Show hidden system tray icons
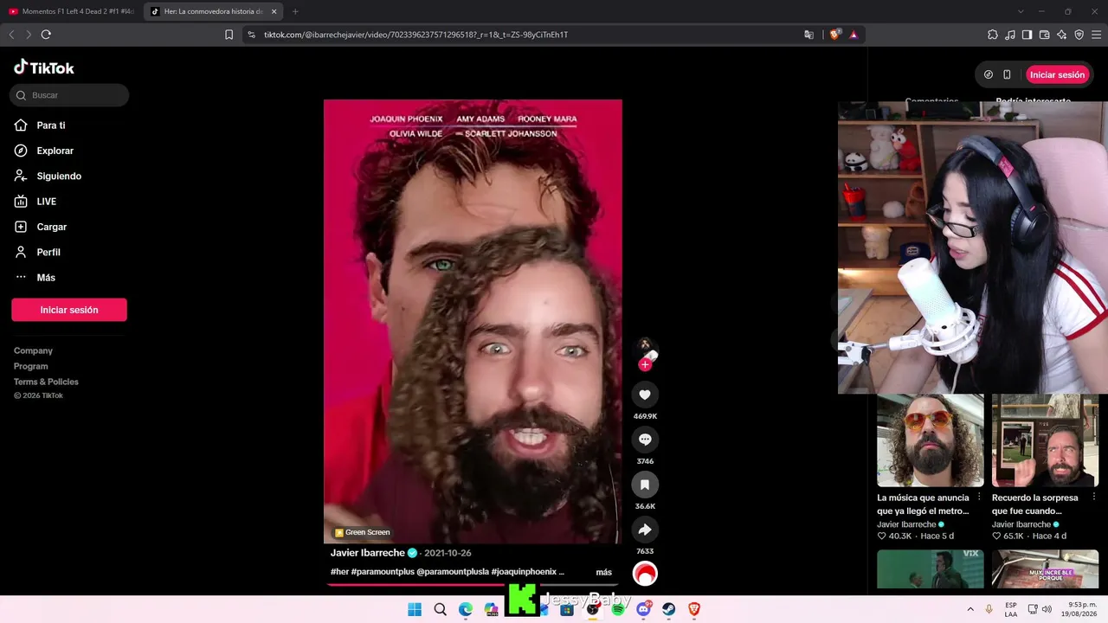The height and width of the screenshot is (623, 1108). 970,609
